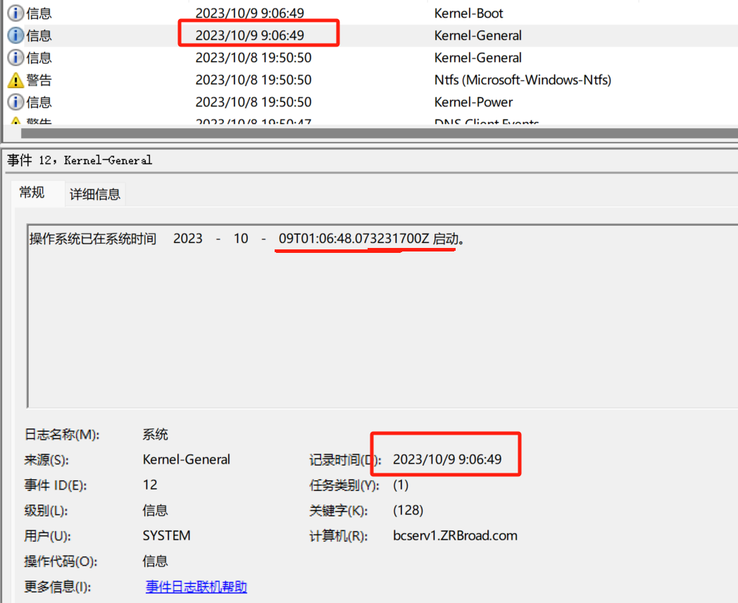Click the 事件 12, Kernel-General header
The height and width of the screenshot is (603, 738).
tap(80, 160)
